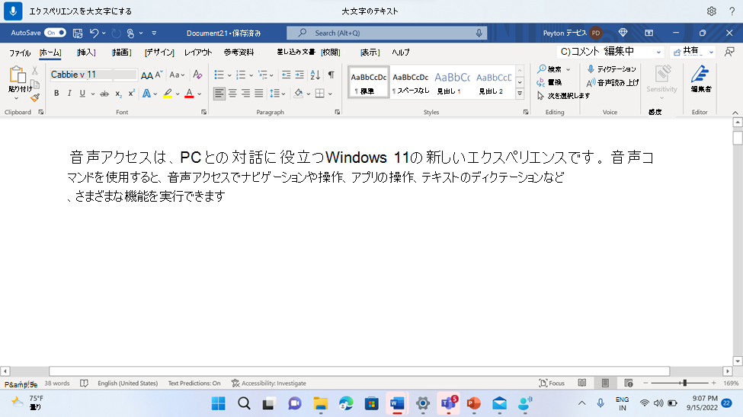743x417 pixels.
Task: Click the ディクテーション button
Action: [x=611, y=69]
